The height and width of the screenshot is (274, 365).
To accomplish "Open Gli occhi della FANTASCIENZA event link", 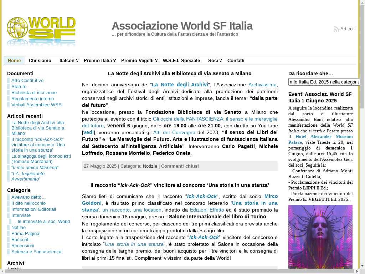I will click(x=215, y=119).
